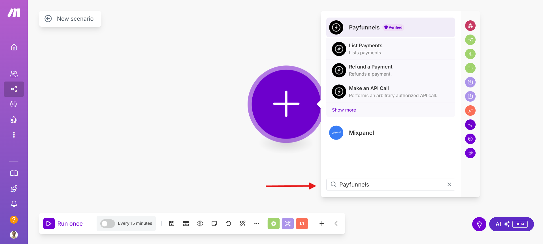Go back using the arrow beside New scenario
Screen dimensions: 543x244
48,19
